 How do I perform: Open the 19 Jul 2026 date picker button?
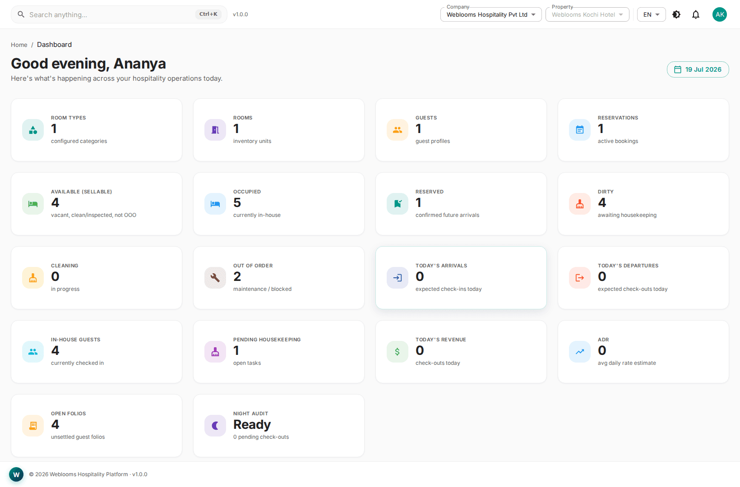(x=698, y=69)
